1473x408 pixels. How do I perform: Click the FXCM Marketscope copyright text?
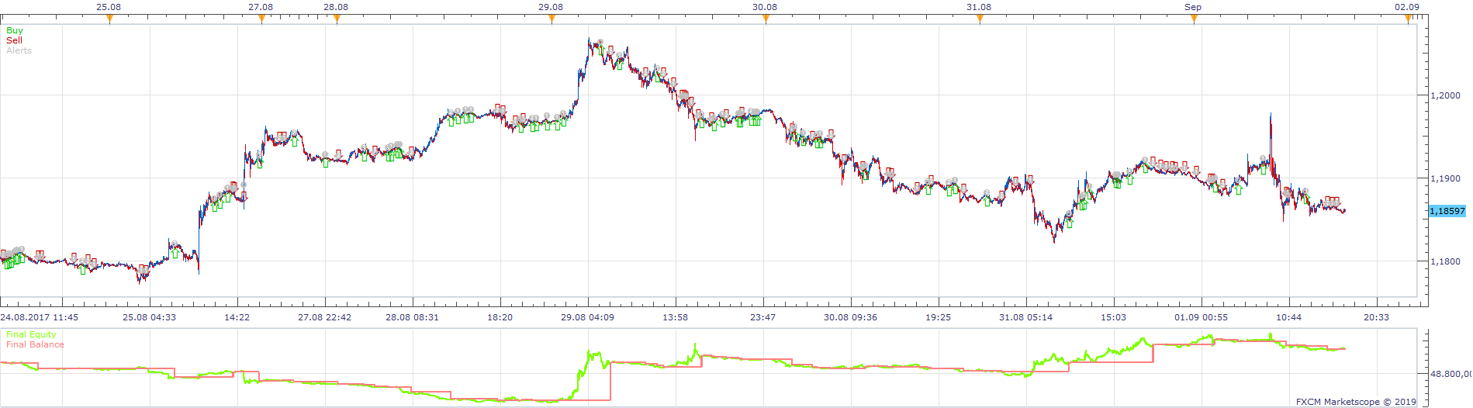pos(1356,402)
